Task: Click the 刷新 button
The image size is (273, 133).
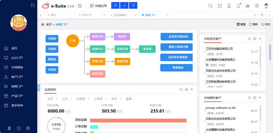Action: point(253,24)
